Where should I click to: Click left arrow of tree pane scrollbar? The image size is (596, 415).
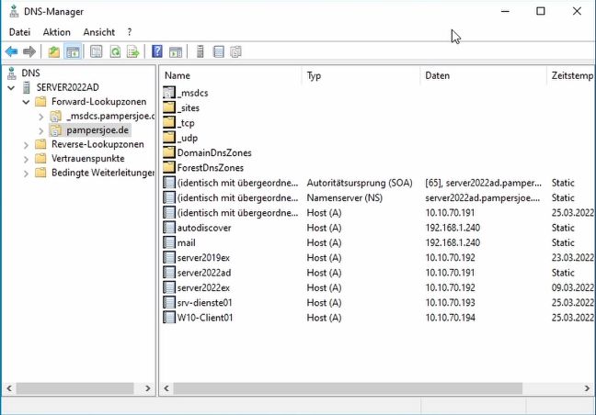9,388
